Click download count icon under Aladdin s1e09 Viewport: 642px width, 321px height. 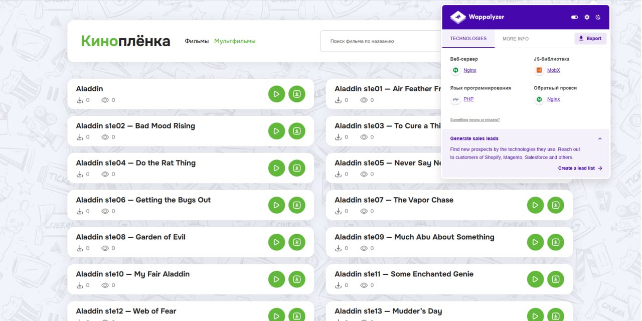339,248
